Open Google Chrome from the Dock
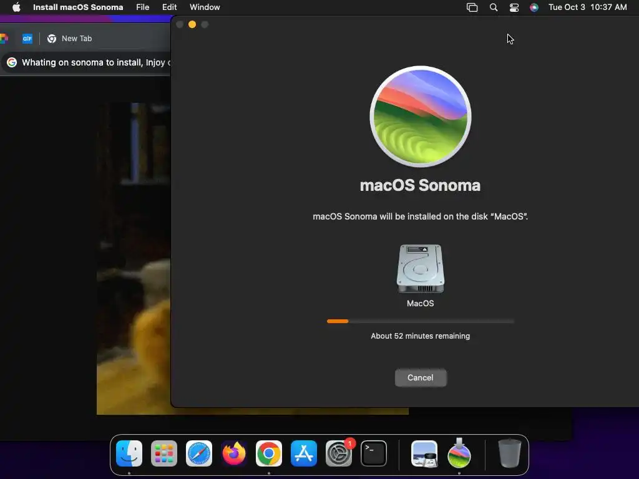The height and width of the screenshot is (479, 639). click(x=269, y=453)
